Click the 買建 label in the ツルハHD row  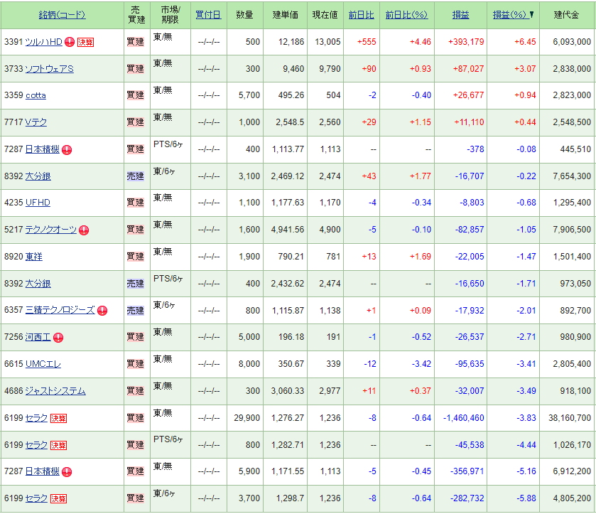pos(135,42)
